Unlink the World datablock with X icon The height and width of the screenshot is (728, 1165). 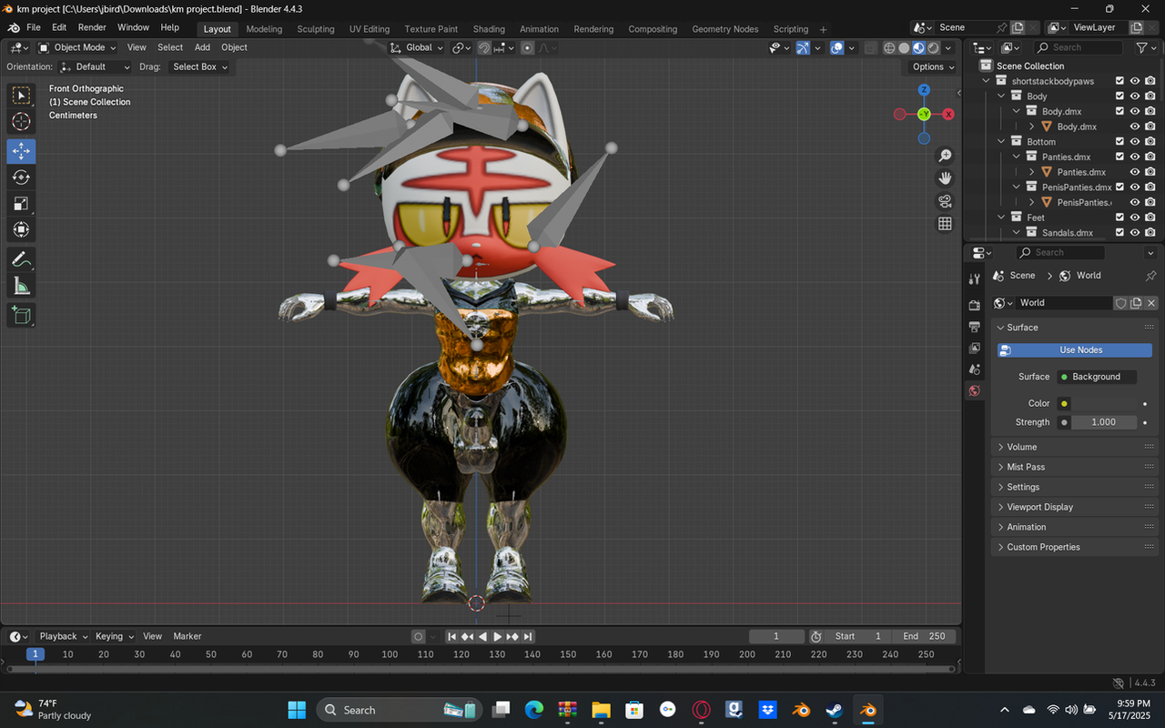point(1151,303)
